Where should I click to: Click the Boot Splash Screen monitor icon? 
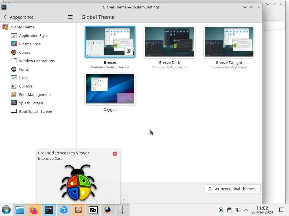14,111
